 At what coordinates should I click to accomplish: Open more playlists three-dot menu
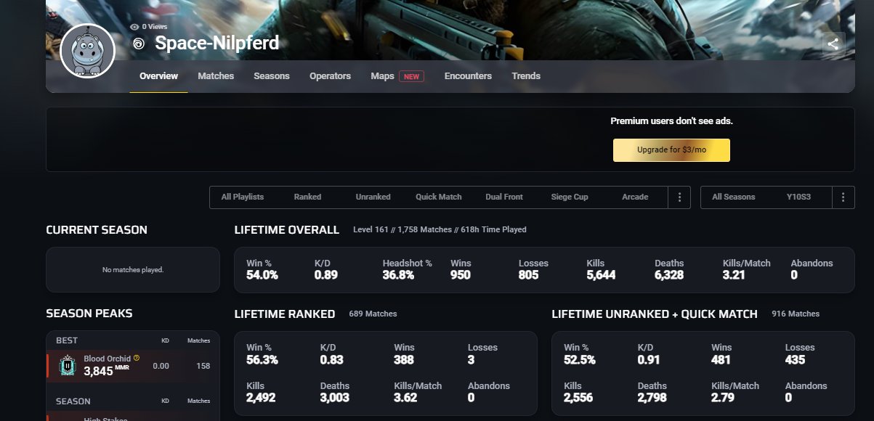point(679,197)
